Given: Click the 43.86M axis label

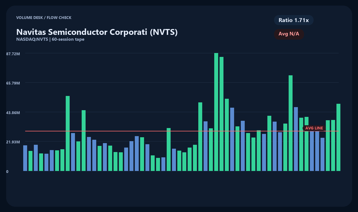Looking at the screenshot, I should coord(13,112).
